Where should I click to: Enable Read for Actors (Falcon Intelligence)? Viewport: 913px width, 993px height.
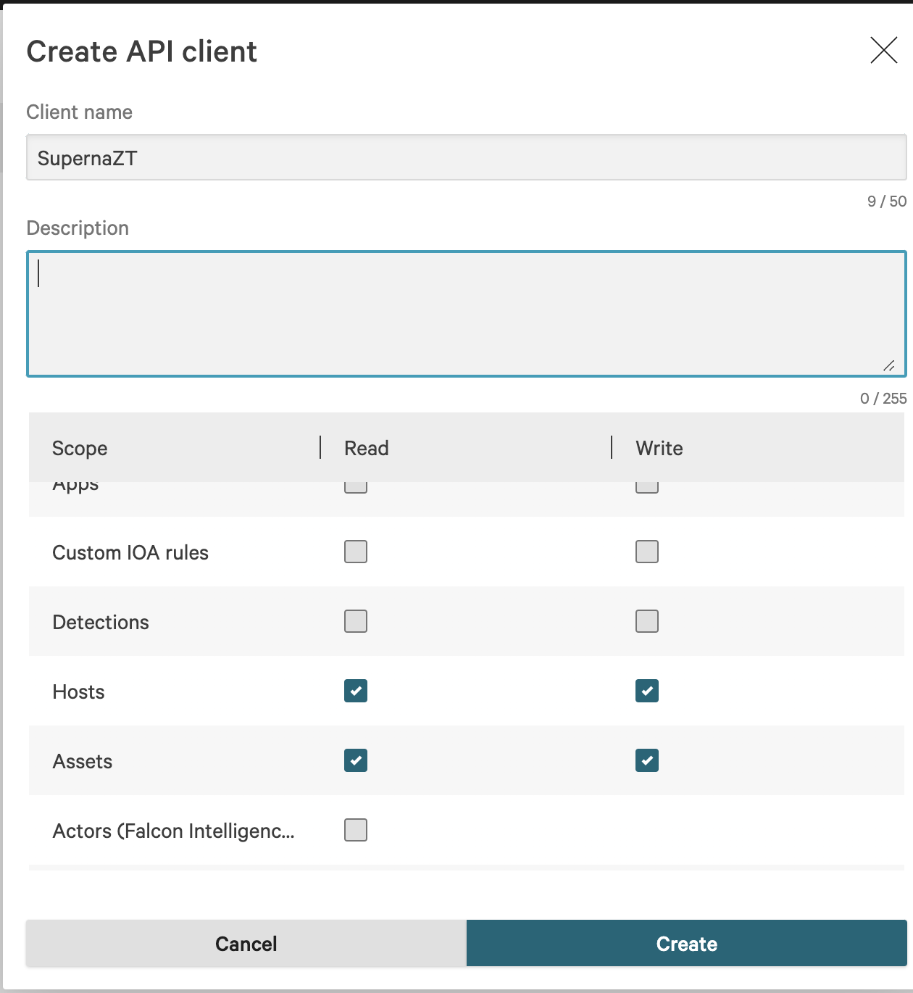point(355,830)
